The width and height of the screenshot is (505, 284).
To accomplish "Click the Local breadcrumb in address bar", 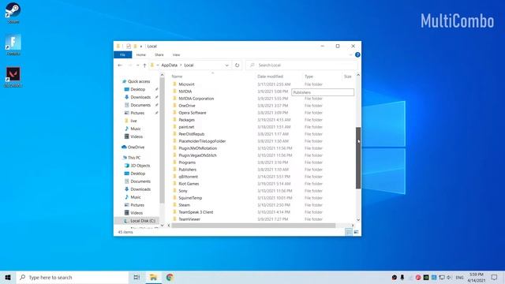I will [x=189, y=65].
